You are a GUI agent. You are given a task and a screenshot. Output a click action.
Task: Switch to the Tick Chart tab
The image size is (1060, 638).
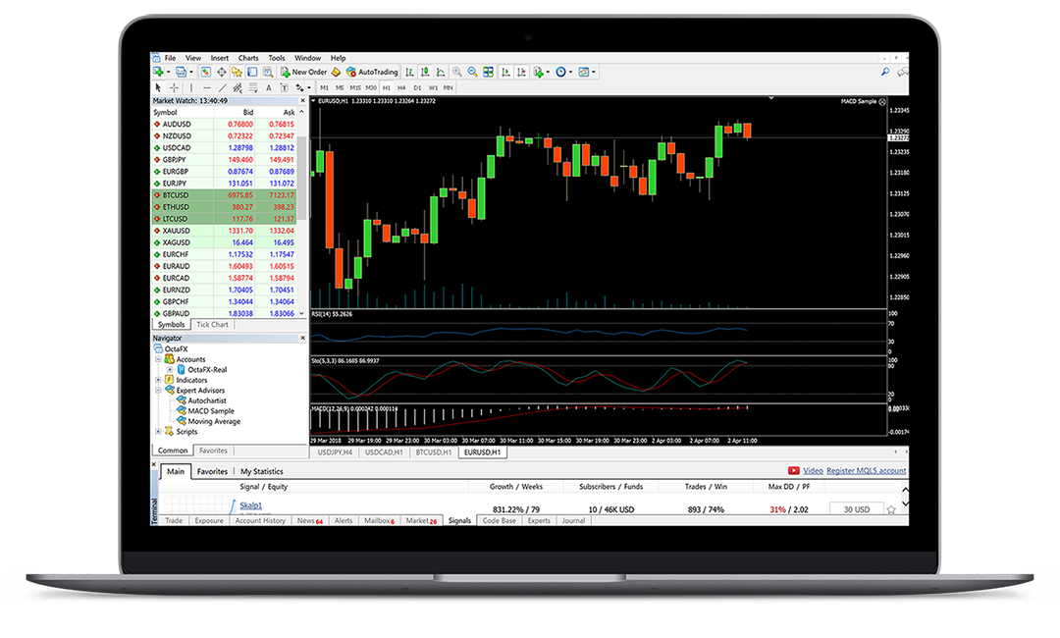click(212, 325)
